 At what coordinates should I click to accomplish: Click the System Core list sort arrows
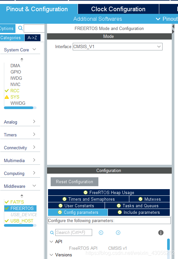(22, 60)
